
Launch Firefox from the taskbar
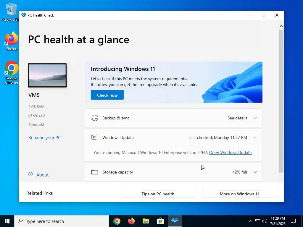tap(131, 221)
